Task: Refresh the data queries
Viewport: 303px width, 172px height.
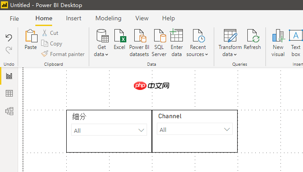Action: pos(252,39)
